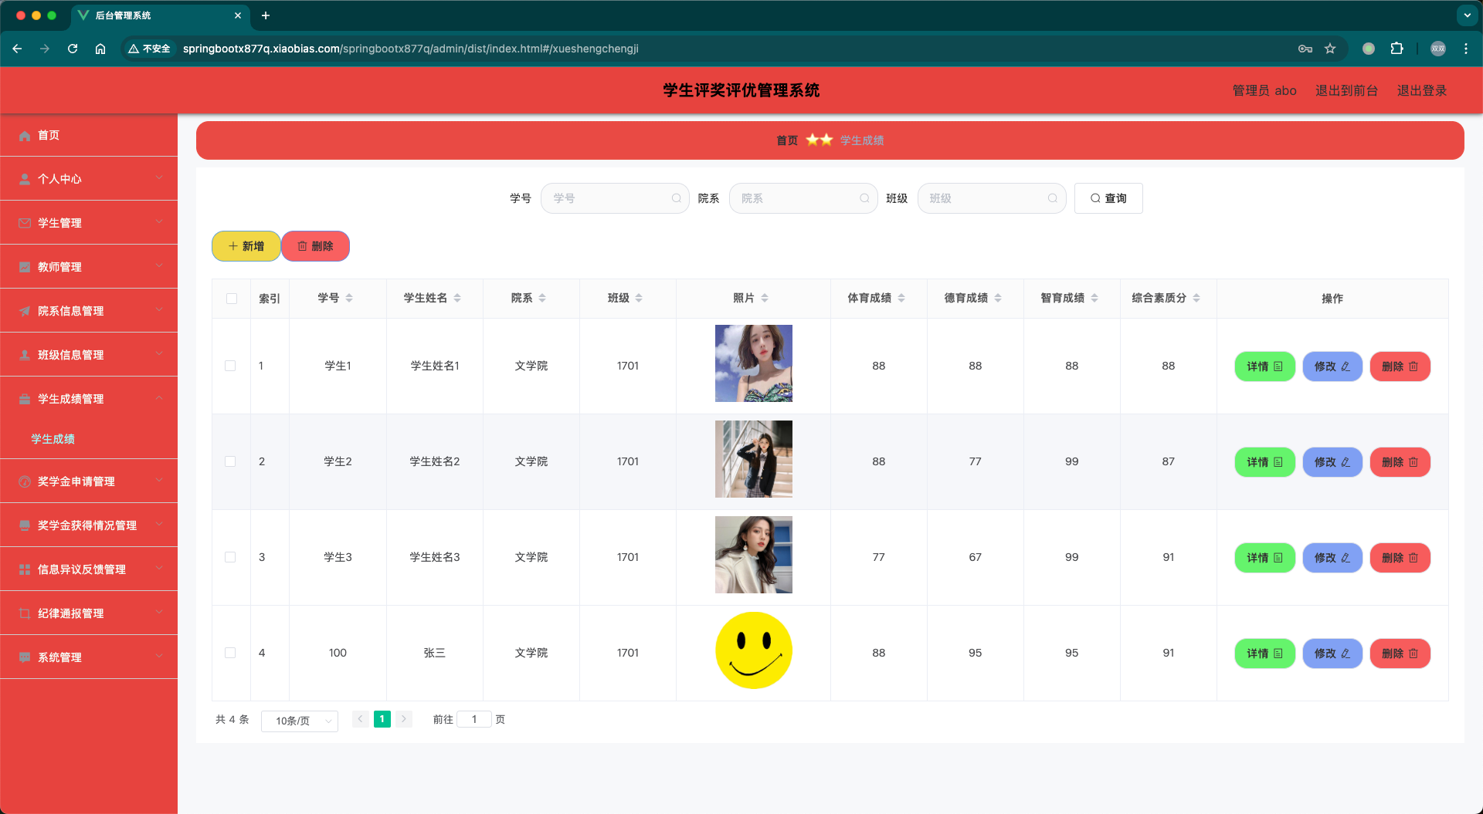Click the person icon next to 个人中心
The image size is (1483, 814).
[x=25, y=179]
